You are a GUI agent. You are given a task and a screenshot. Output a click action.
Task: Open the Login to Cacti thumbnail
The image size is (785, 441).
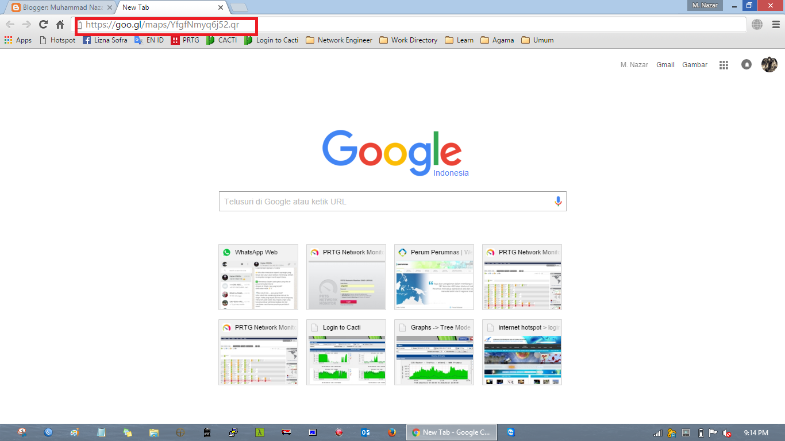point(346,352)
